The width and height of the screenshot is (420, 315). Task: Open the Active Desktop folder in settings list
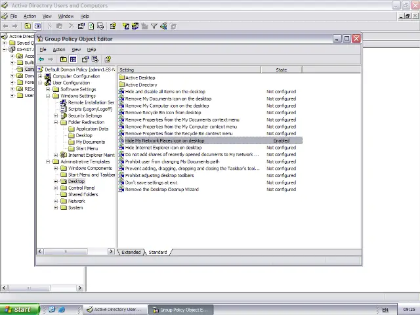click(x=137, y=77)
